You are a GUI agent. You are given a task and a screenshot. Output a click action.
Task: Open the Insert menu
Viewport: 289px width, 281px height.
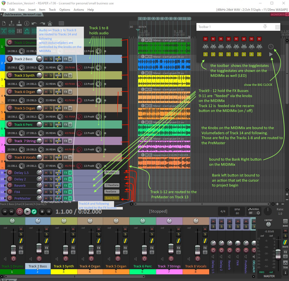click(x=32, y=9)
